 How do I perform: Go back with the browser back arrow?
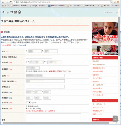pos(3,2)
